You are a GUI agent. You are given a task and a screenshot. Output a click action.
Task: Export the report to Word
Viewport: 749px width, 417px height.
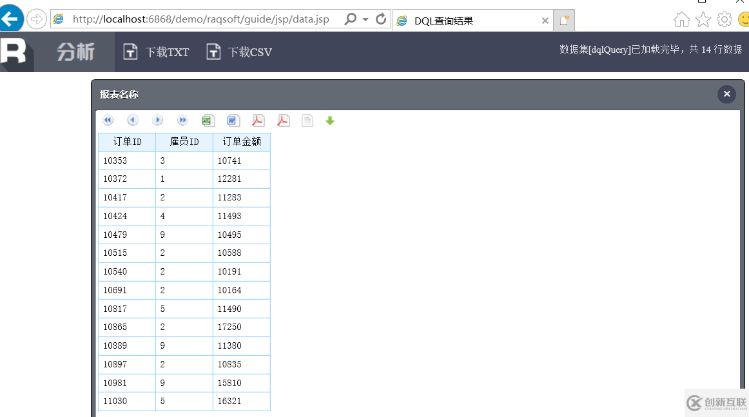pos(233,121)
